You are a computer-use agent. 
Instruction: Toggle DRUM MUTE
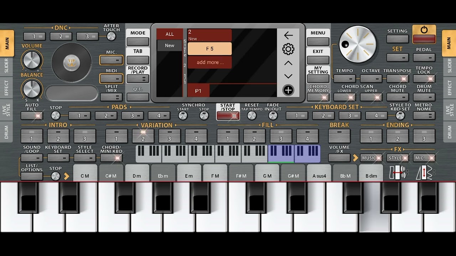click(424, 97)
